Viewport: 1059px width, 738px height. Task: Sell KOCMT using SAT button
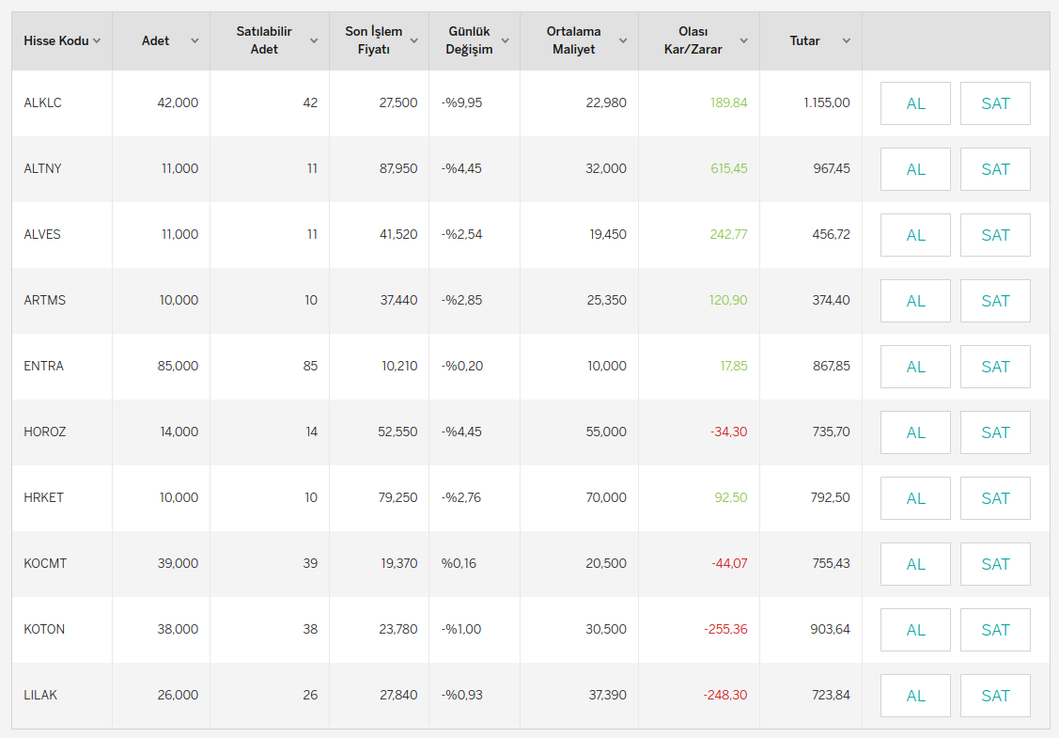[995, 564]
